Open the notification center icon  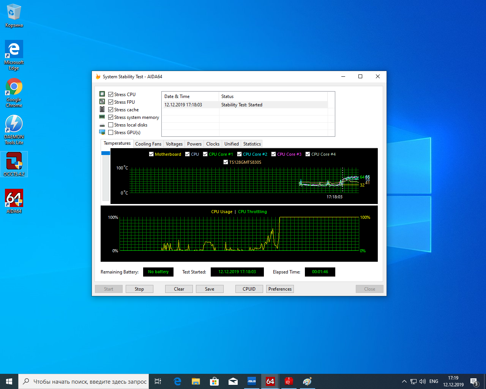click(x=474, y=381)
